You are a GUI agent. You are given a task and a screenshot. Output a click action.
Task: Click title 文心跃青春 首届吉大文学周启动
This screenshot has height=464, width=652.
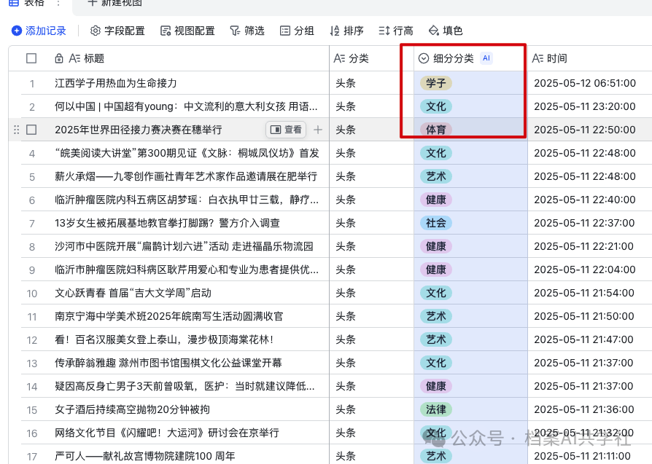pos(133,294)
